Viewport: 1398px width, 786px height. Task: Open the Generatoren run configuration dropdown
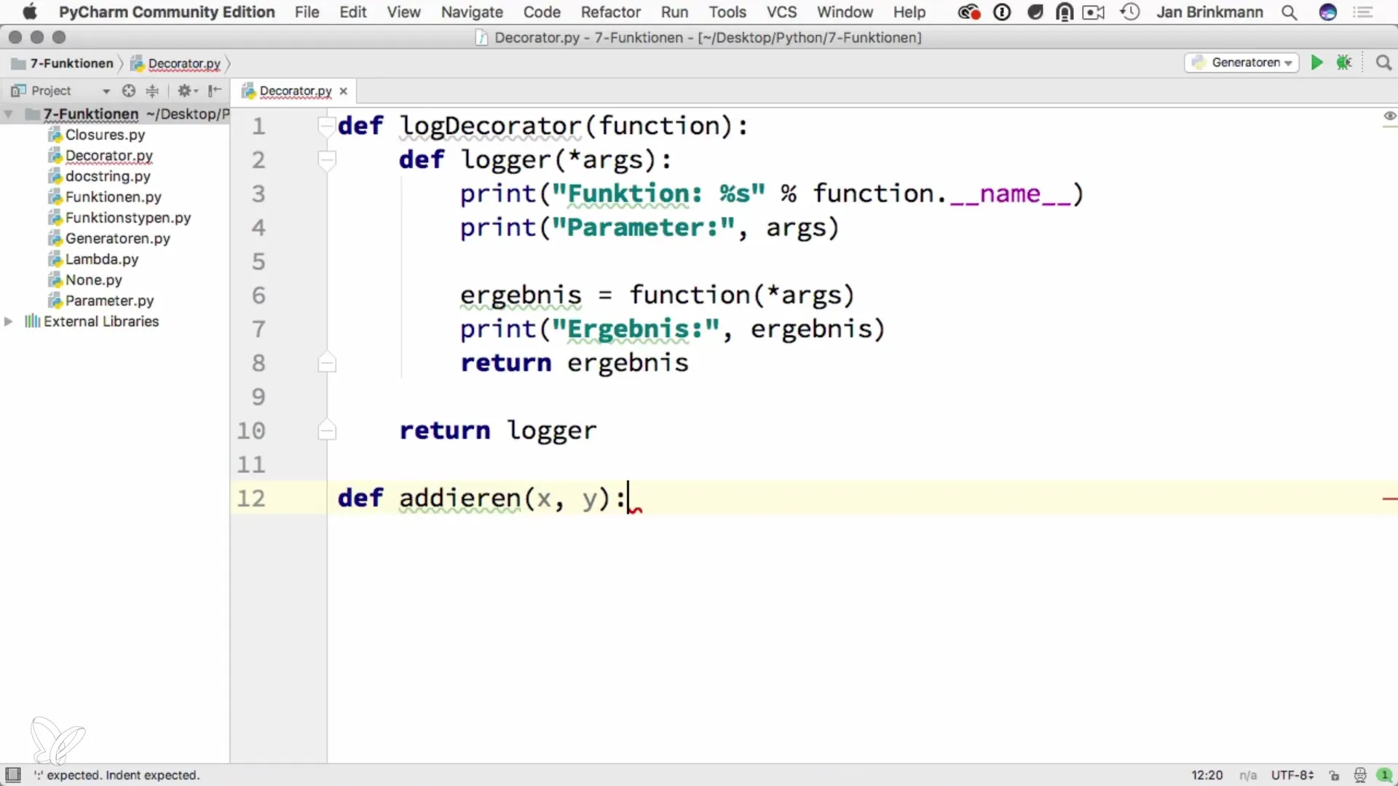pyautogui.click(x=1241, y=63)
